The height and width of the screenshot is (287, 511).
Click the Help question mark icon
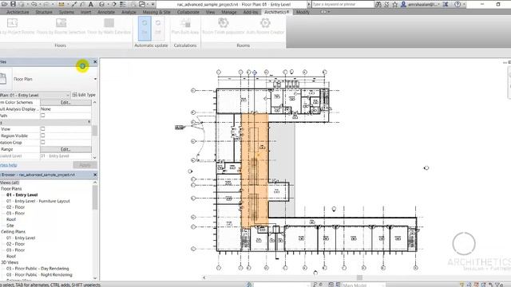[458, 4]
